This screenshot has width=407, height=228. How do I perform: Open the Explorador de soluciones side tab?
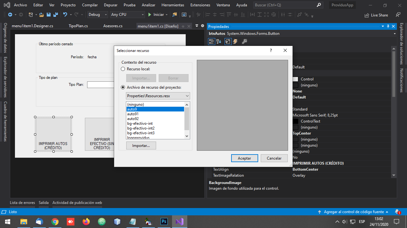[x=402, y=44]
